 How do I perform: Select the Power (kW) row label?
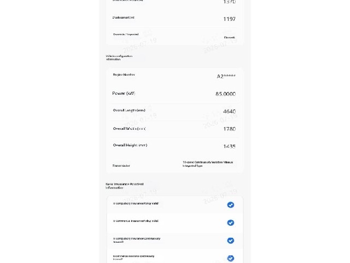tap(124, 94)
